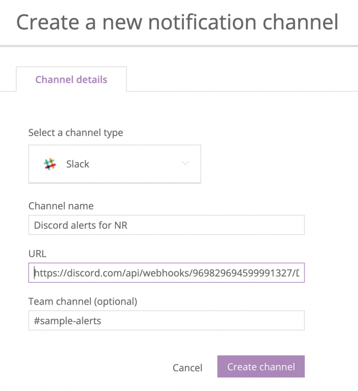Image resolution: width=358 pixels, height=391 pixels.
Task: Click the 'URL' field label
Action: point(37,254)
